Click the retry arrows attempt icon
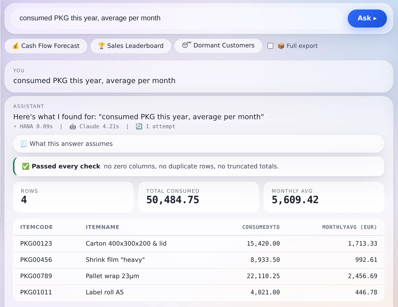Screen dimensions: 398x307 (x=139, y=126)
